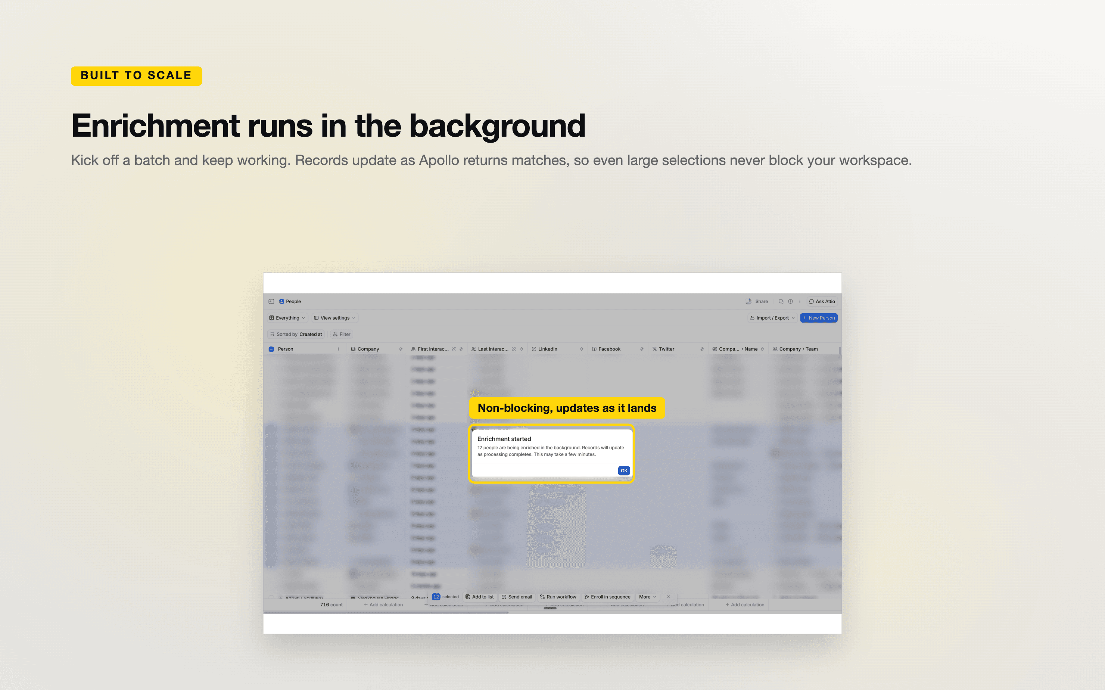
Task: Open the Last interaction column header
Action: (497, 349)
